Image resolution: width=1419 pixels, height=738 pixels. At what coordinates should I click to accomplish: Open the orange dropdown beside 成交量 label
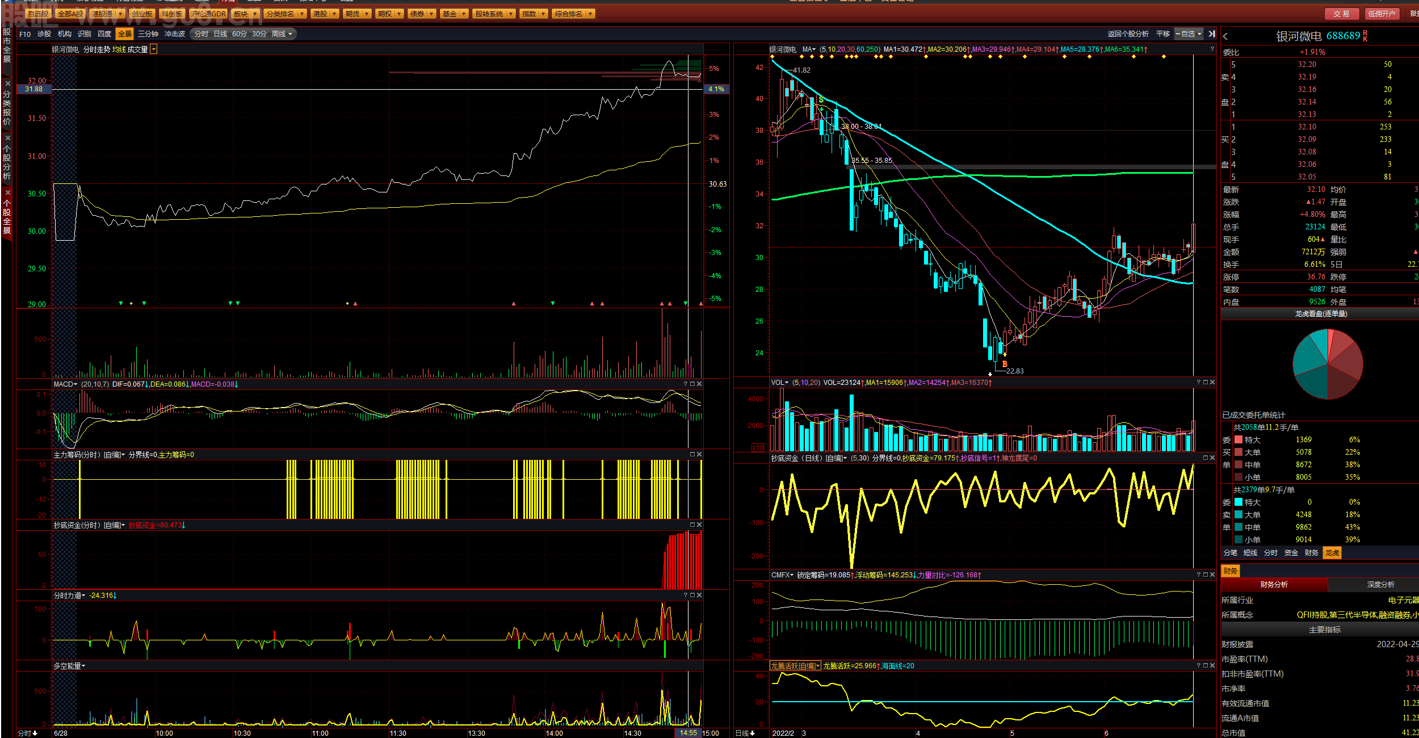[x=154, y=49]
